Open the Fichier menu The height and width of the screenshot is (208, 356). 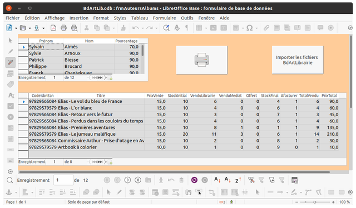point(12,18)
